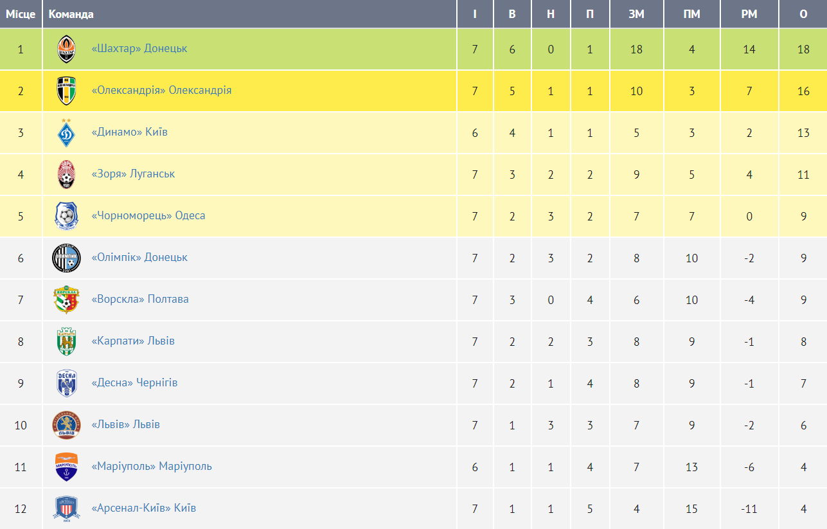Click the РМ goal difference column header
Viewport: 827px width, 529px height.
click(x=749, y=14)
